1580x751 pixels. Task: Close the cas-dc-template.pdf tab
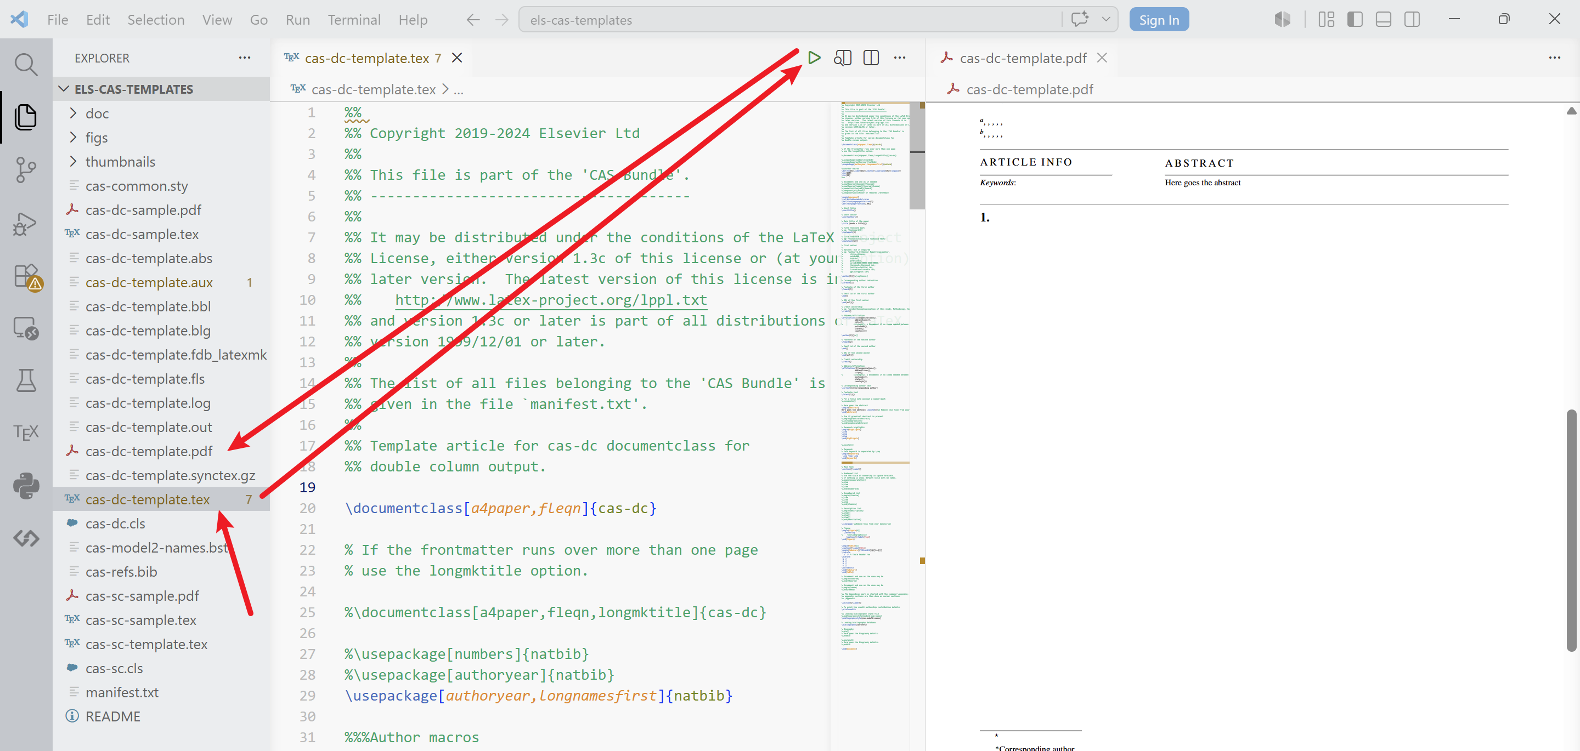point(1102,58)
